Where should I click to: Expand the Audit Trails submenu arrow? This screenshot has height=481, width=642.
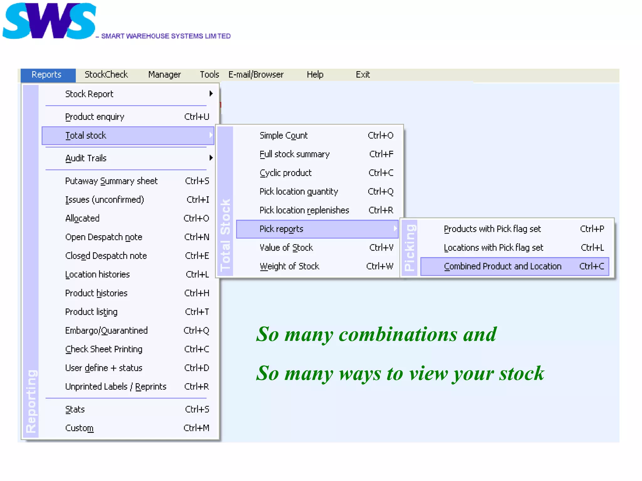tap(211, 158)
